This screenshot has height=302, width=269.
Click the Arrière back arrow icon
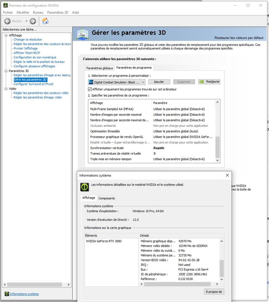7,21
